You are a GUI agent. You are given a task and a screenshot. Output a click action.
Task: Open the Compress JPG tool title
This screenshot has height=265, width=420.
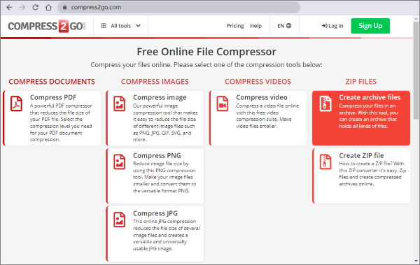(x=155, y=213)
